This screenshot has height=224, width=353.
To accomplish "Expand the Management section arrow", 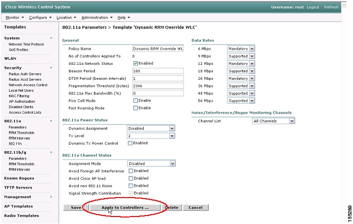I will coord(51,197).
